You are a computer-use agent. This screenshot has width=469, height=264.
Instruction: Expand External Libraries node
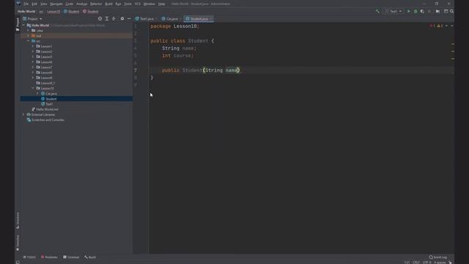23,114
